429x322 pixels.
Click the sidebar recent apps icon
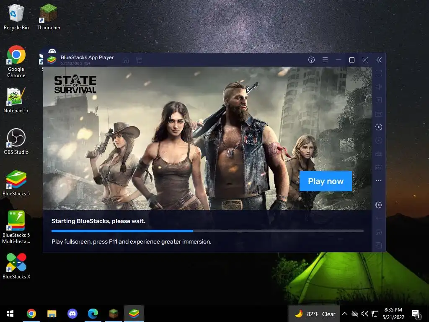click(379, 245)
